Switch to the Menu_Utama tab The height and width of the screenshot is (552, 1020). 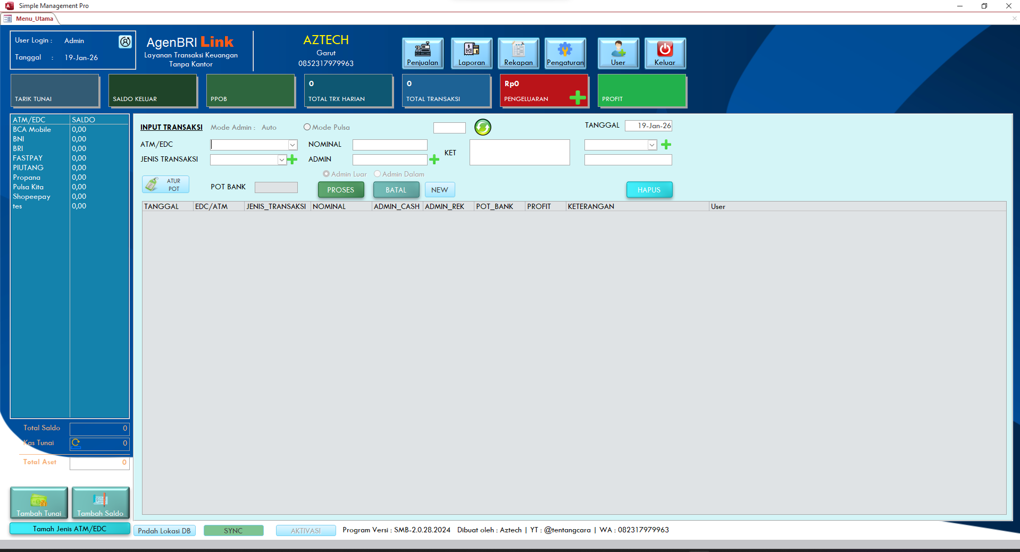coord(34,19)
